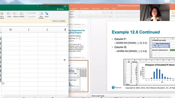Click the 'Example 12.6 Continued' slide title
Screen dimensions: 175x98
click(136, 32)
